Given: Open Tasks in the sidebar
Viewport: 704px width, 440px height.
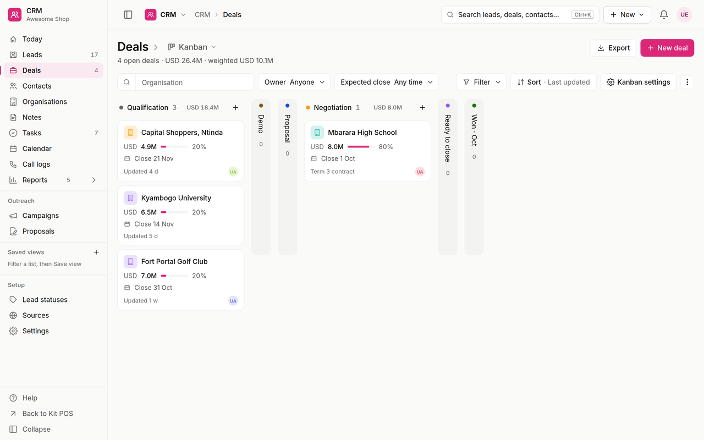Looking at the screenshot, I should (x=53, y=133).
